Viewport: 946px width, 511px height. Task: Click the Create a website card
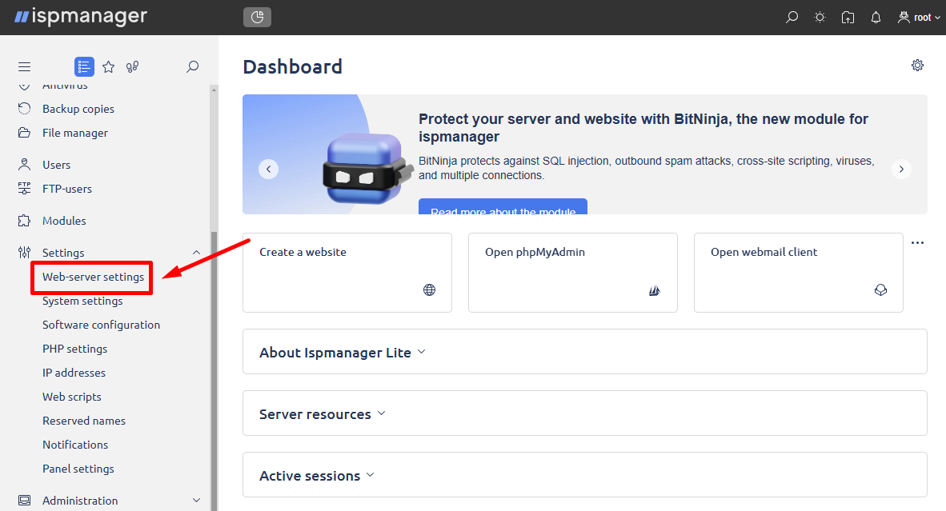pyautogui.click(x=347, y=273)
